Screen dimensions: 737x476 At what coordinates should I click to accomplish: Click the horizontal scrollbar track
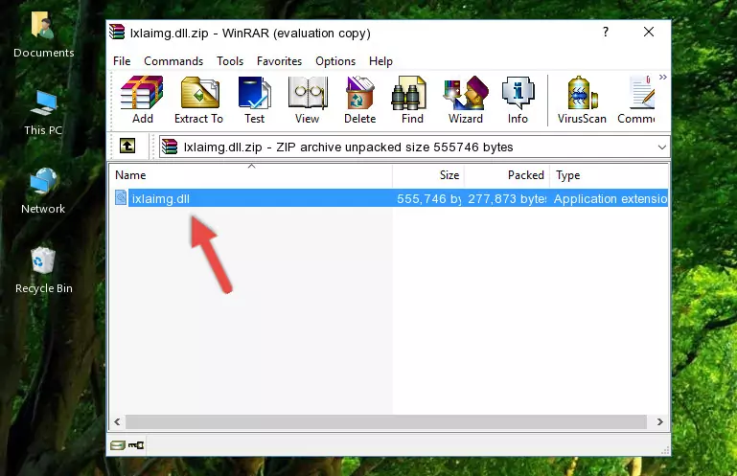386,422
